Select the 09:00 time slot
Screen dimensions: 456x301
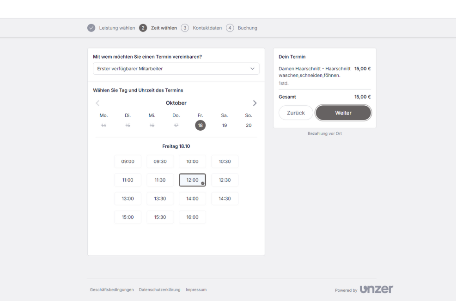pyautogui.click(x=128, y=162)
